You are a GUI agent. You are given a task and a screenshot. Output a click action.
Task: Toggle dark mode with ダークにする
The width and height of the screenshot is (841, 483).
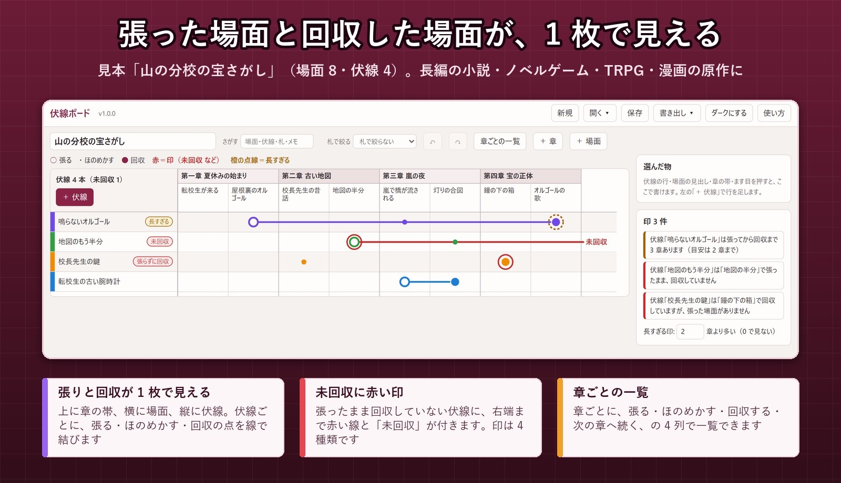729,113
